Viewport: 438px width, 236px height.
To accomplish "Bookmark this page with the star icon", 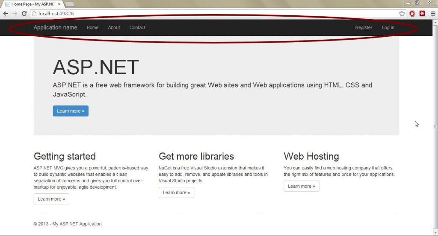I will point(402,14).
